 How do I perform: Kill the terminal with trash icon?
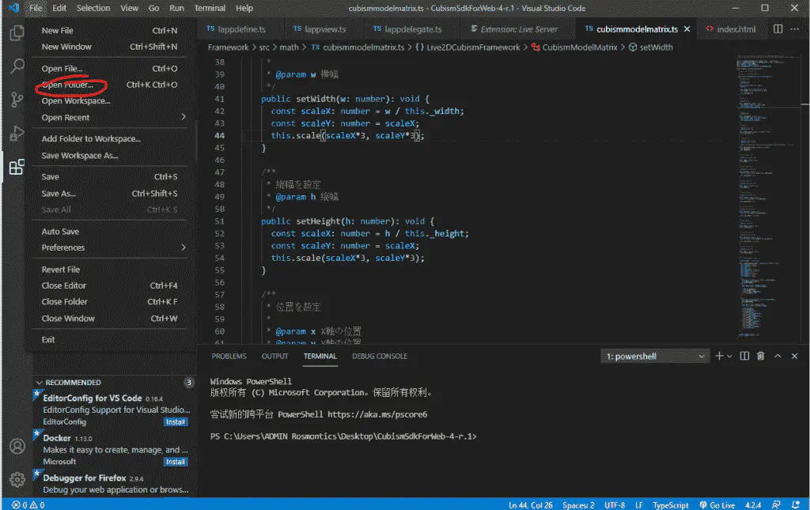point(761,356)
